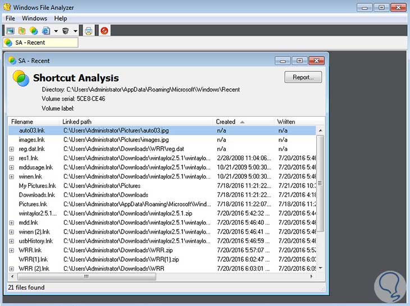Open the Recycle Bin Analyzer tool

(65, 31)
